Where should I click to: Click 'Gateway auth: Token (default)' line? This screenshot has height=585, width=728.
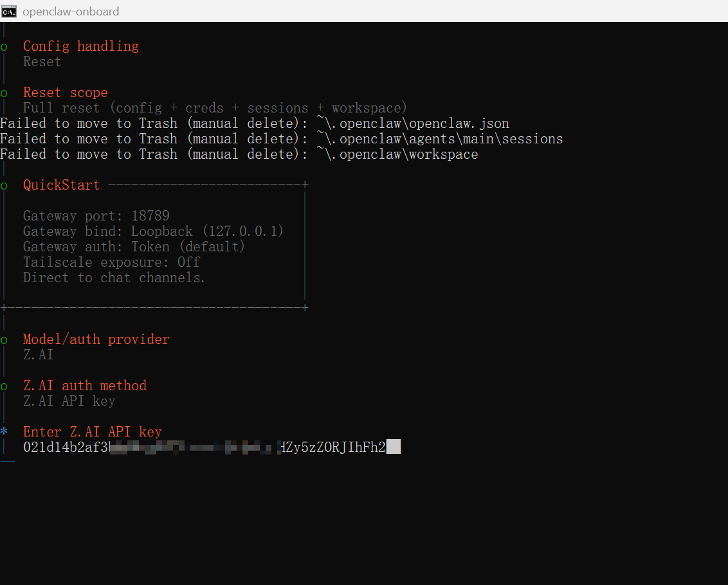coord(134,247)
